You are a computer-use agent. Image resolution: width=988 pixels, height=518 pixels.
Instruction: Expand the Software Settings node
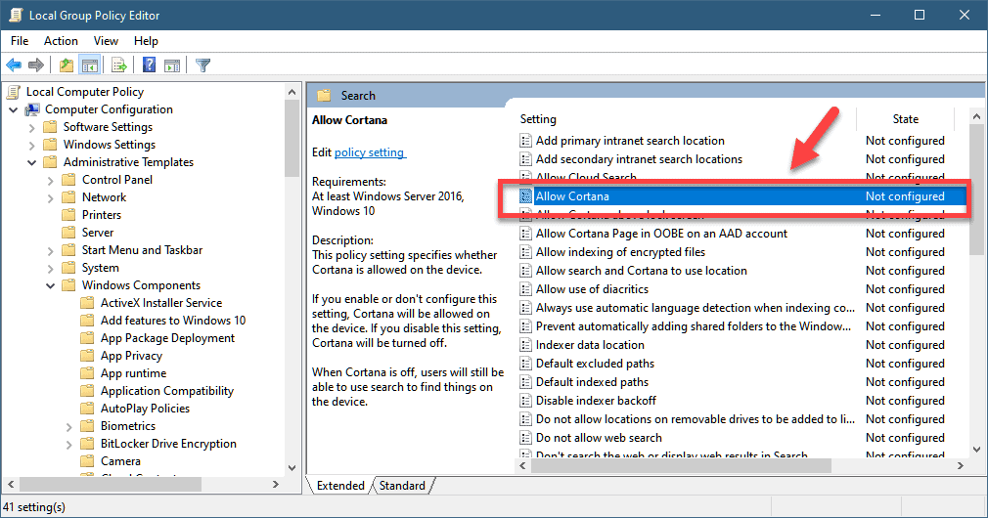31,127
